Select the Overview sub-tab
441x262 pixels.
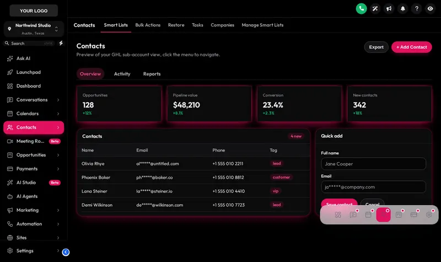pyautogui.click(x=90, y=74)
